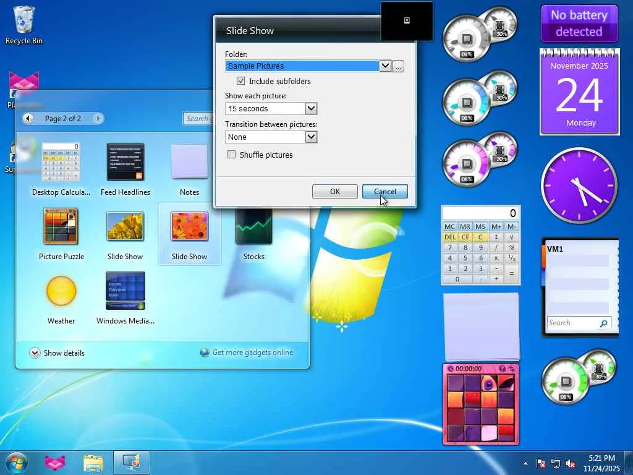
Task: Click the equals key on calculator gadget
Action: coord(511,273)
